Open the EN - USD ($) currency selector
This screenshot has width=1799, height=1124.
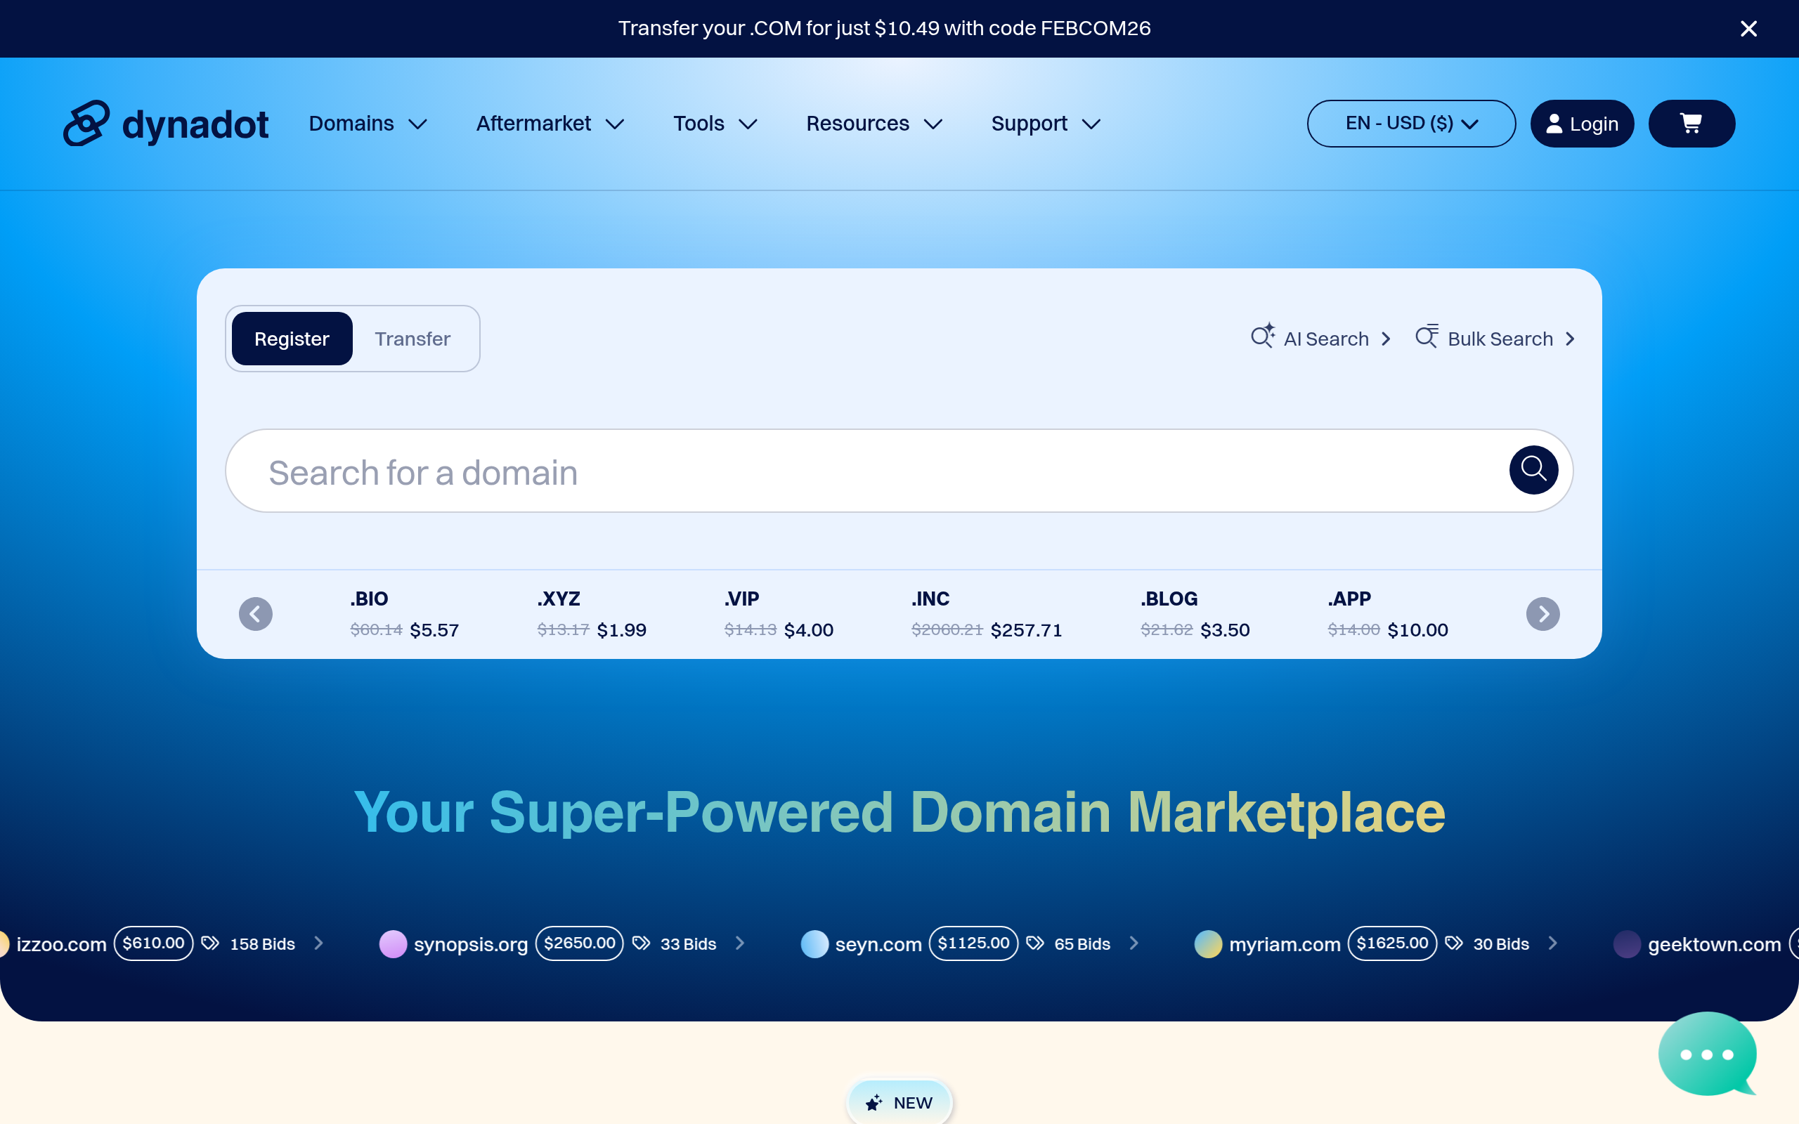click(1410, 124)
